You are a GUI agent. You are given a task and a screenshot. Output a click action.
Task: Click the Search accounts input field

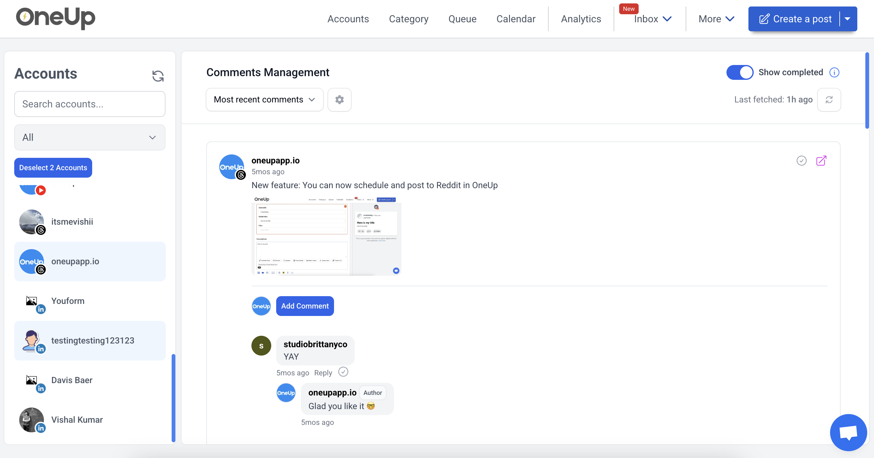90,104
